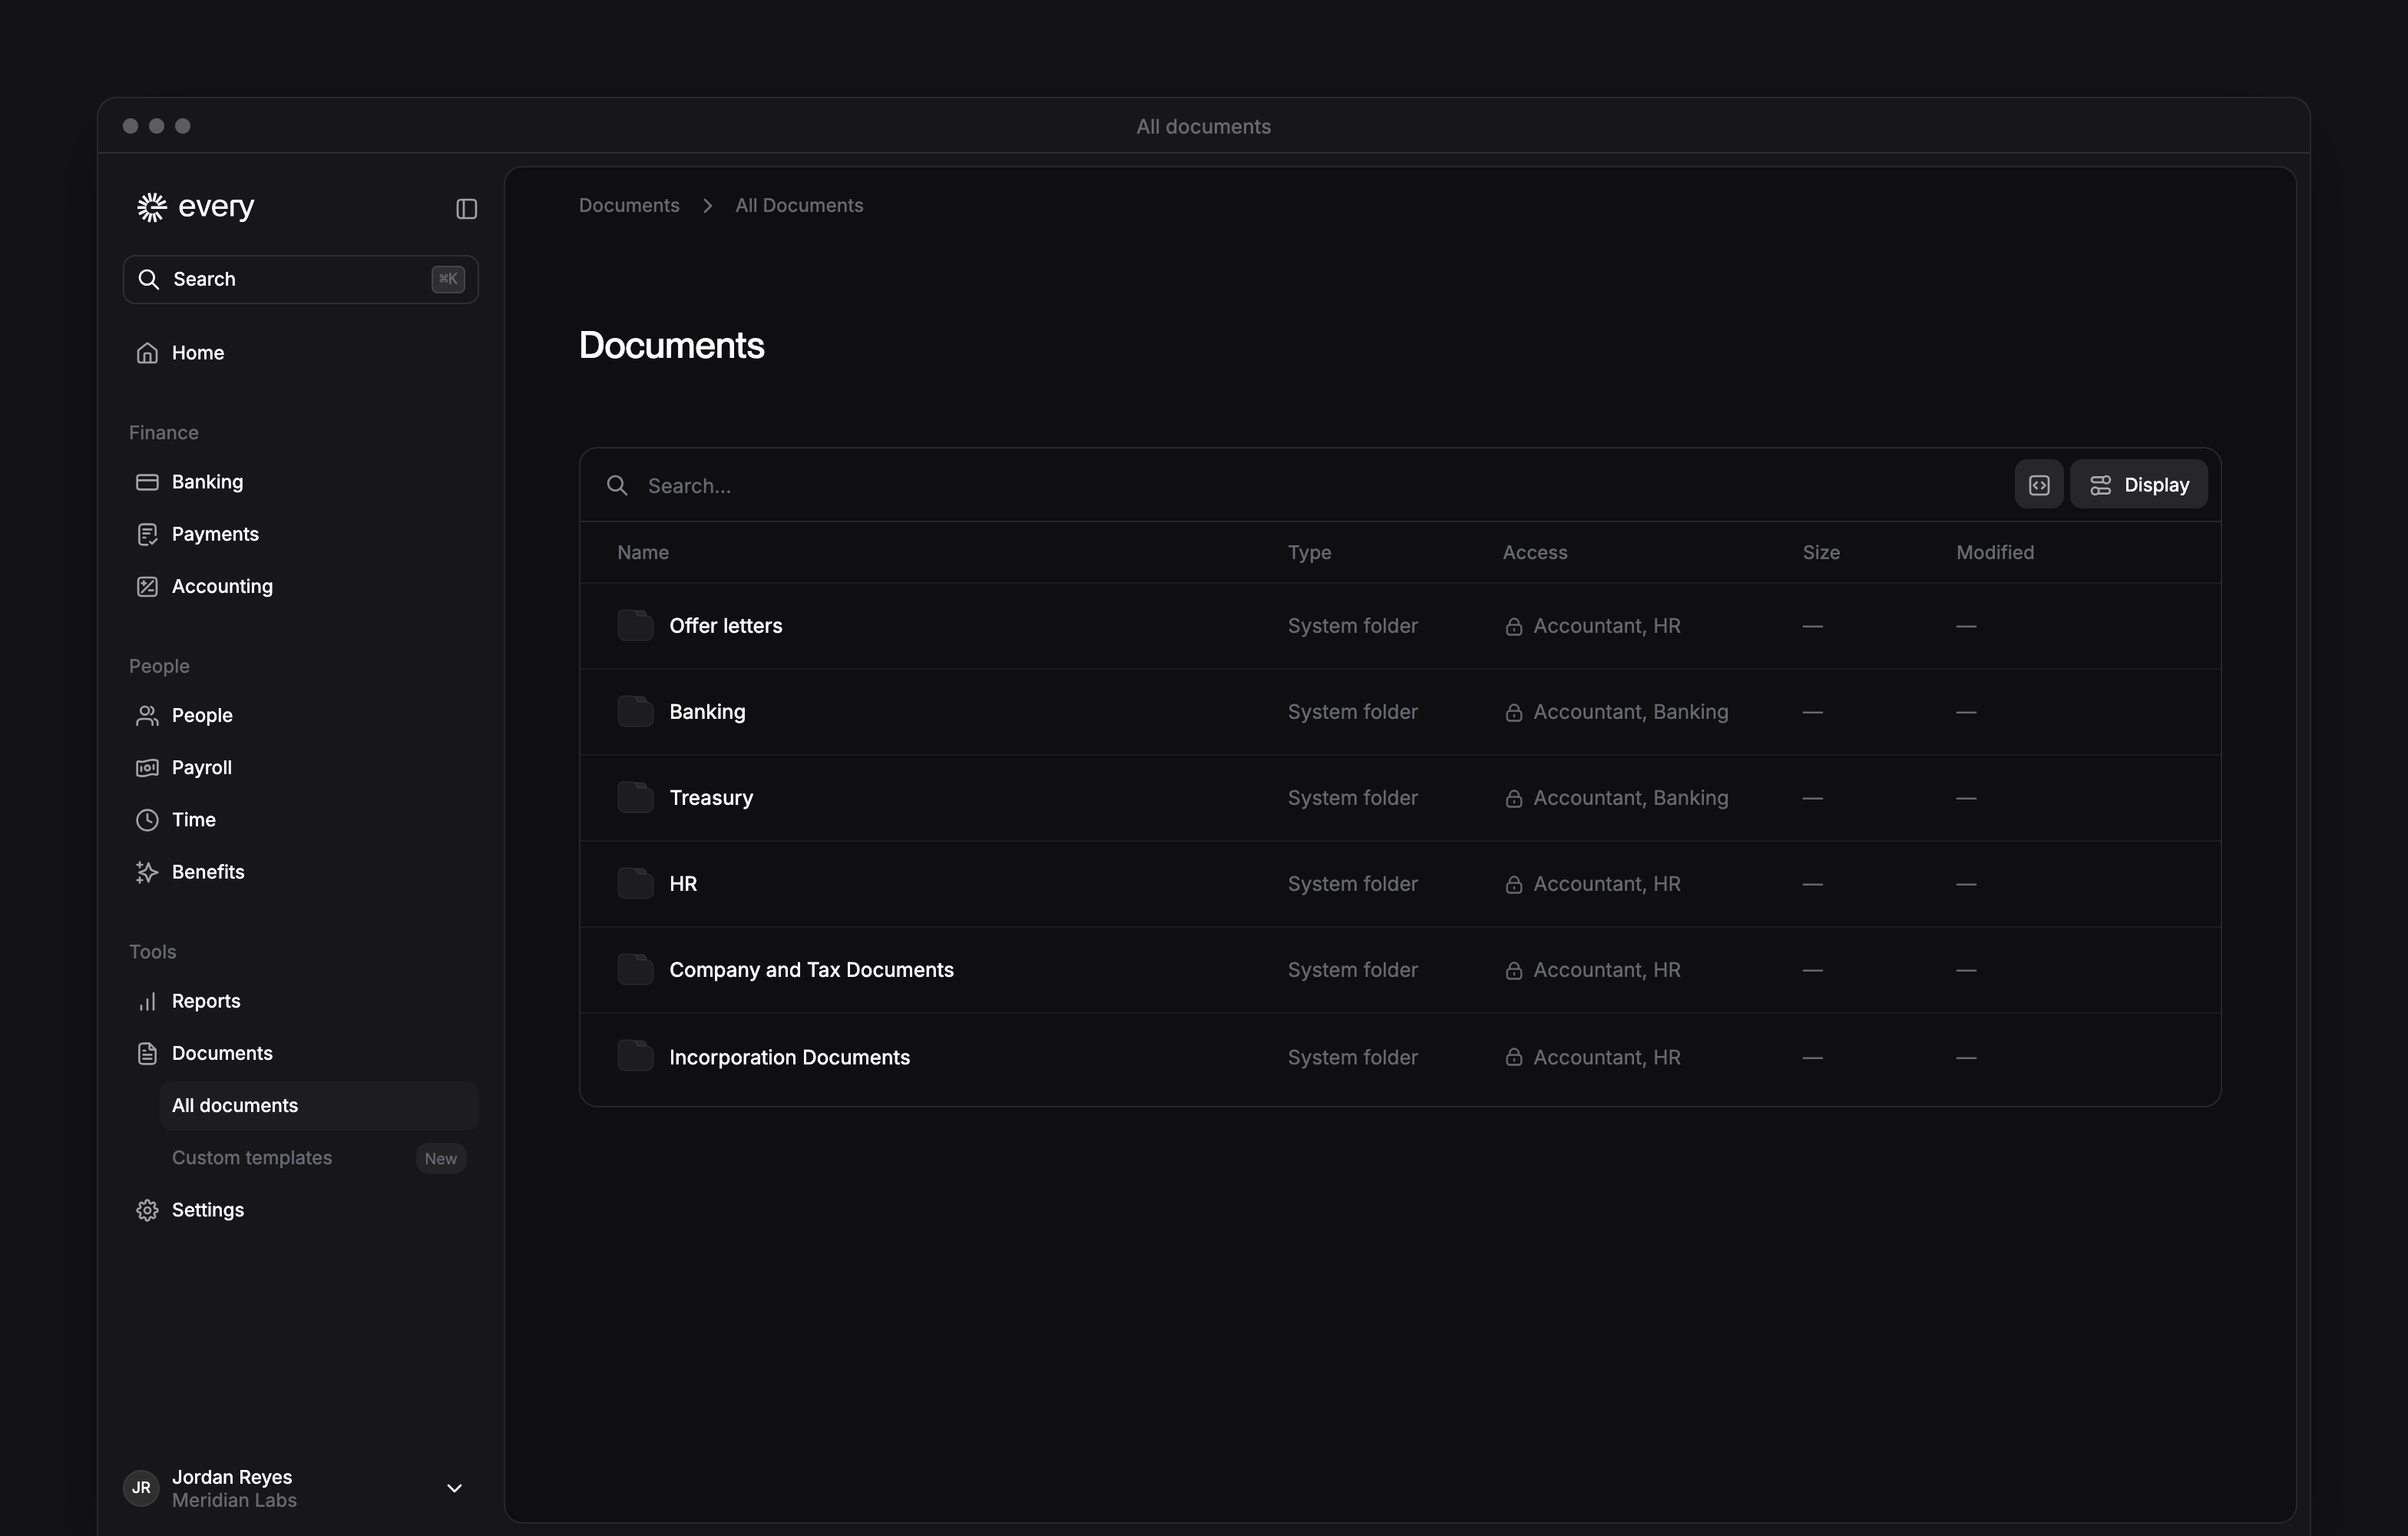Click the documents Search... input field

(x=1300, y=485)
